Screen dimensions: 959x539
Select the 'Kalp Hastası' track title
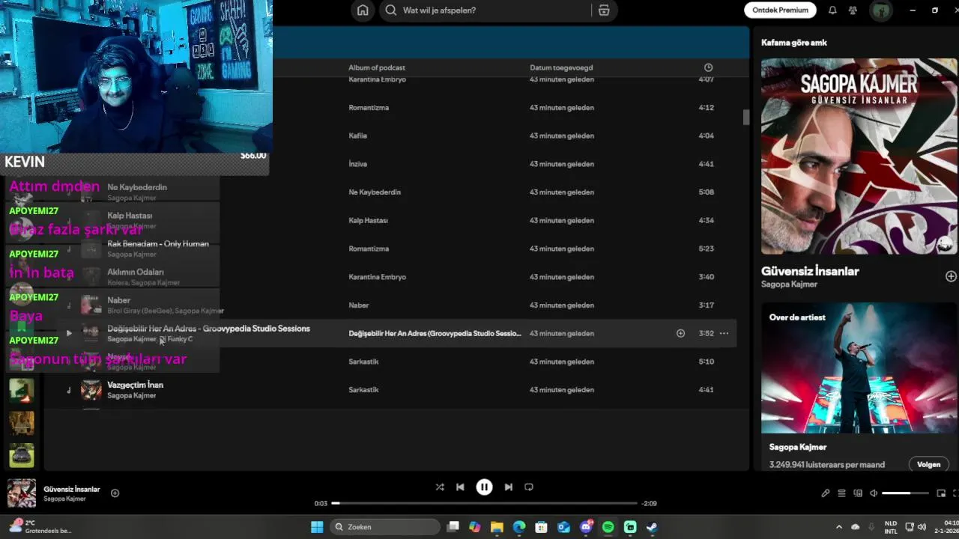(130, 216)
